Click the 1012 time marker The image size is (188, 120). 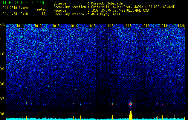pyautogui.click(x=38, y=26)
